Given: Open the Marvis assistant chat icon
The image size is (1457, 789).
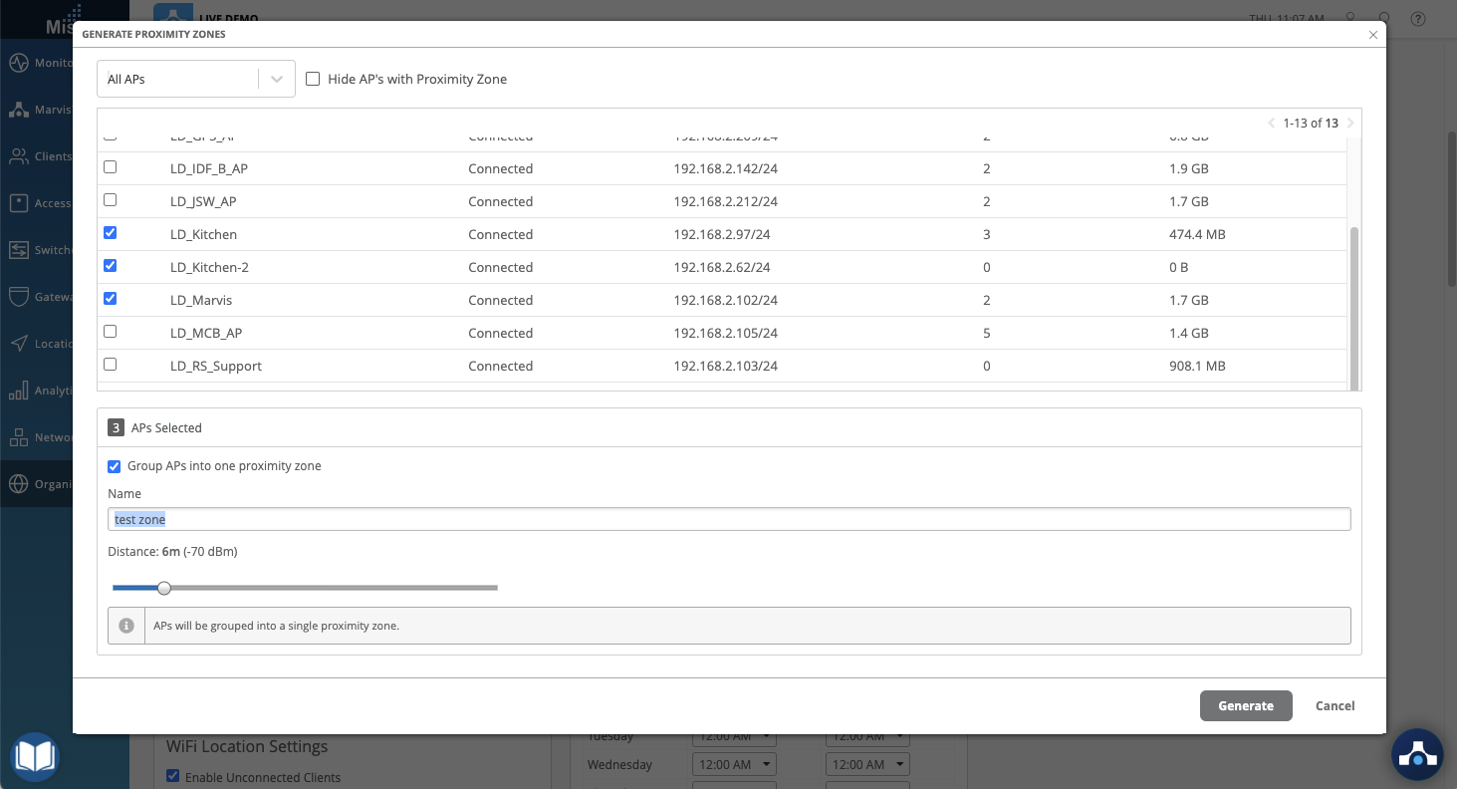Looking at the screenshot, I should click(1417, 756).
